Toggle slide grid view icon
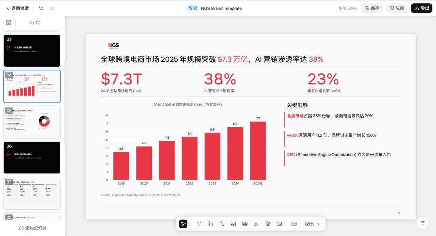This screenshot has height=236, width=436. click(x=8, y=23)
